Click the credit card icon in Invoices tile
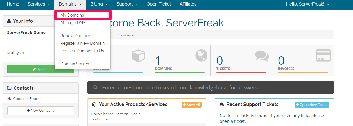This screenshot has height=126, width=353. coord(323,55)
